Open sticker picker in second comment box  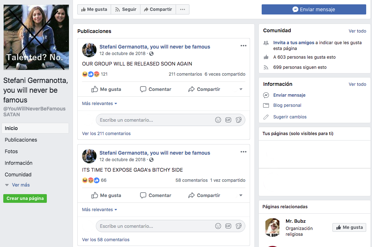239,226
